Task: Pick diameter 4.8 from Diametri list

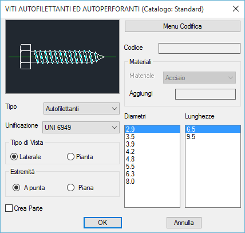Action: (152, 159)
